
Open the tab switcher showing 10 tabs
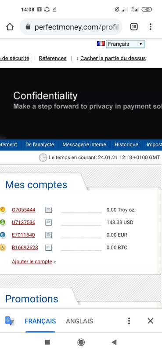(x=134, y=27)
